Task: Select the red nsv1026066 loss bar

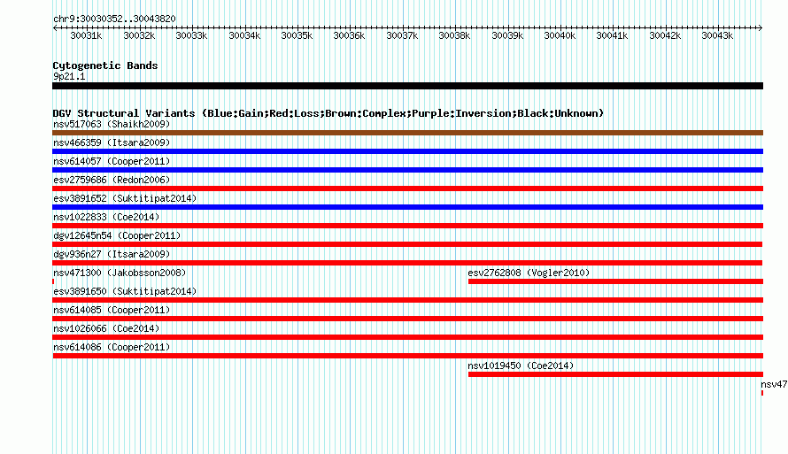Action: point(407,337)
